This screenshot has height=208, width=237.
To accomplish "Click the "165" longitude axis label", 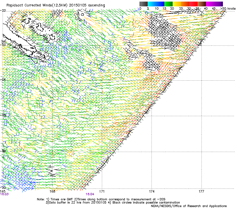I will point(3,191).
